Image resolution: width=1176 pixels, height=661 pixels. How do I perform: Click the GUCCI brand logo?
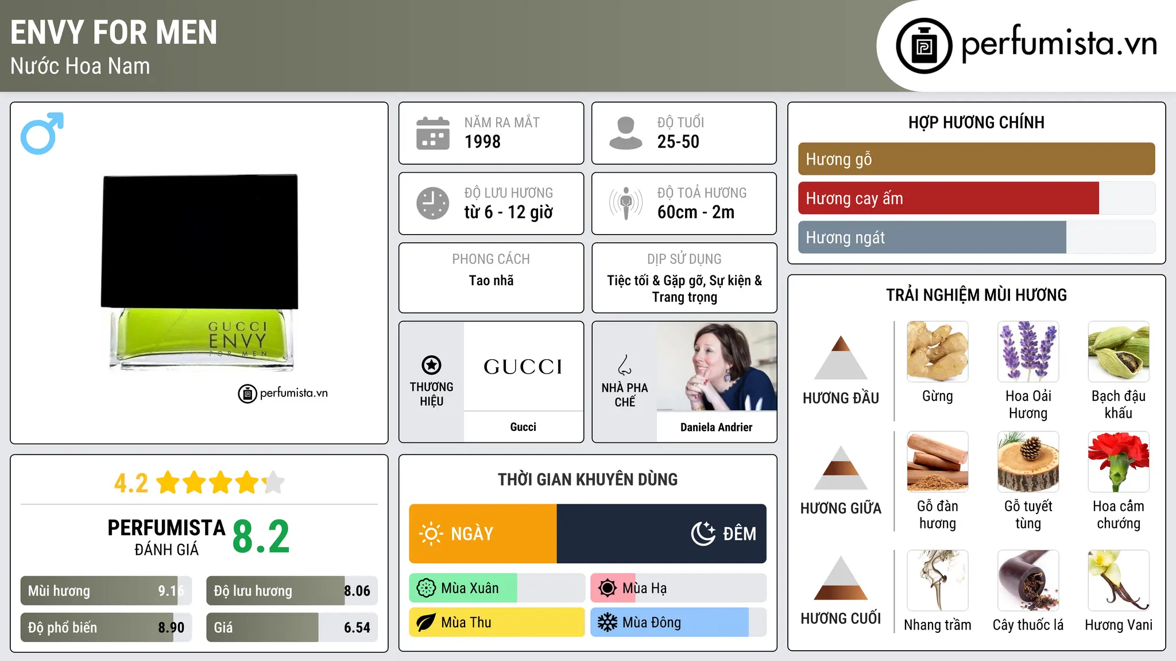(523, 366)
